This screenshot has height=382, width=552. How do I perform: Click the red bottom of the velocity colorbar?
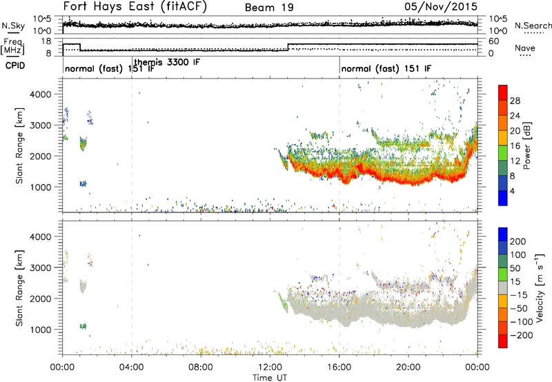(503, 341)
